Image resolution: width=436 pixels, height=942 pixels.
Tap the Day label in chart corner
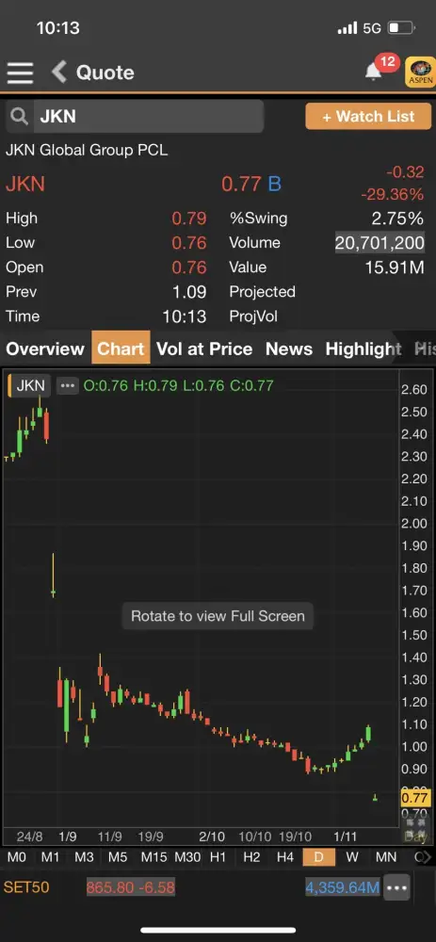click(x=415, y=836)
